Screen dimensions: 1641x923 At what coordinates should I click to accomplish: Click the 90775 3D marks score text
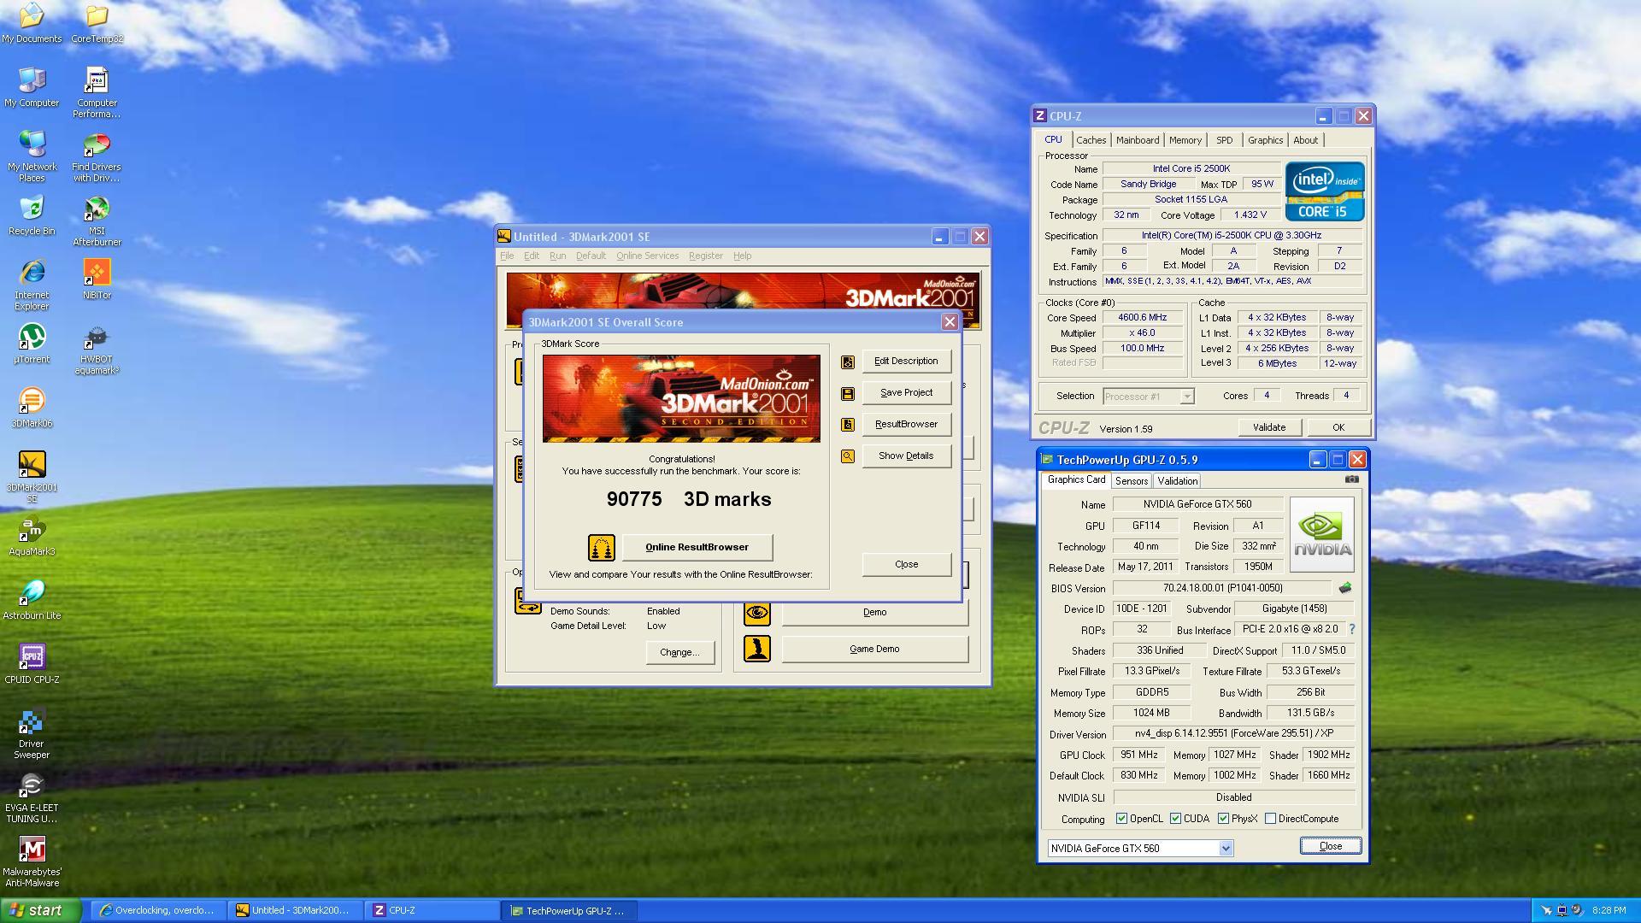(x=689, y=500)
